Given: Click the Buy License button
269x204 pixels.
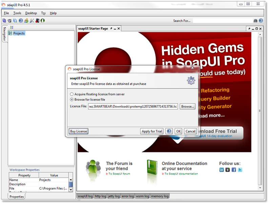Looking at the screenshot, I should tap(78, 131).
